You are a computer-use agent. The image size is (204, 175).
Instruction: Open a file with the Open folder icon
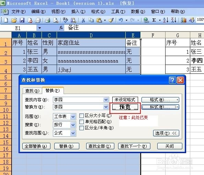(14, 20)
